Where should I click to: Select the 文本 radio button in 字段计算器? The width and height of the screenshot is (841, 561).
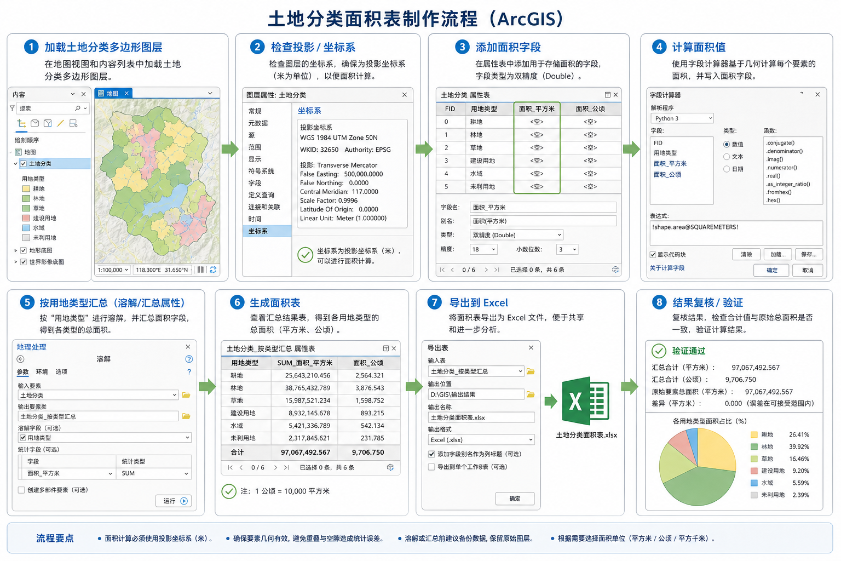click(727, 157)
